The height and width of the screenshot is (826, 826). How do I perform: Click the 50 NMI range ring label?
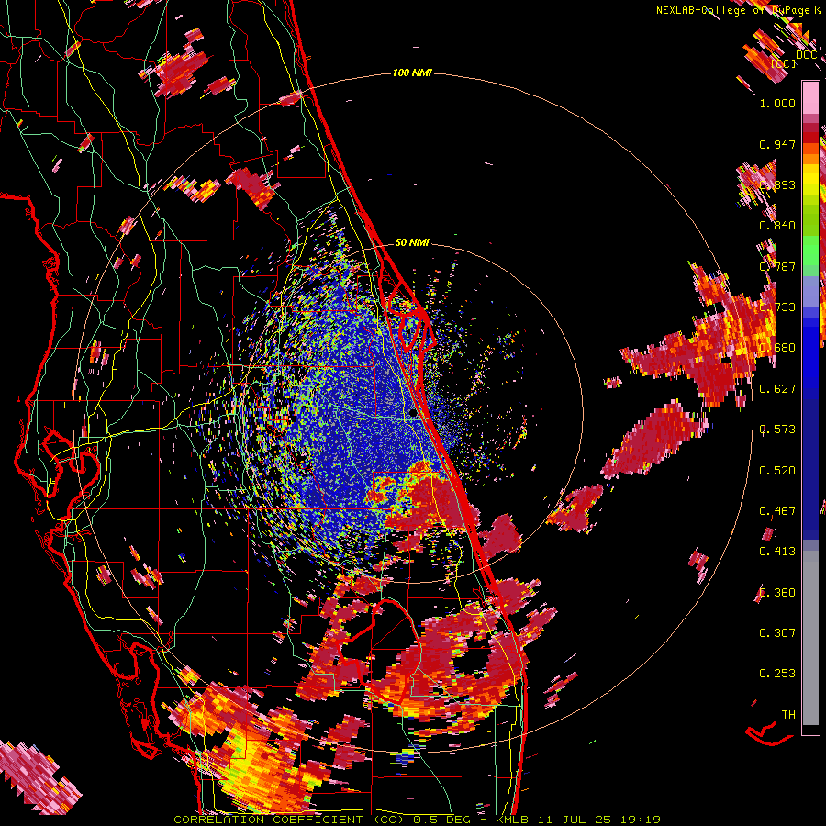tap(412, 242)
